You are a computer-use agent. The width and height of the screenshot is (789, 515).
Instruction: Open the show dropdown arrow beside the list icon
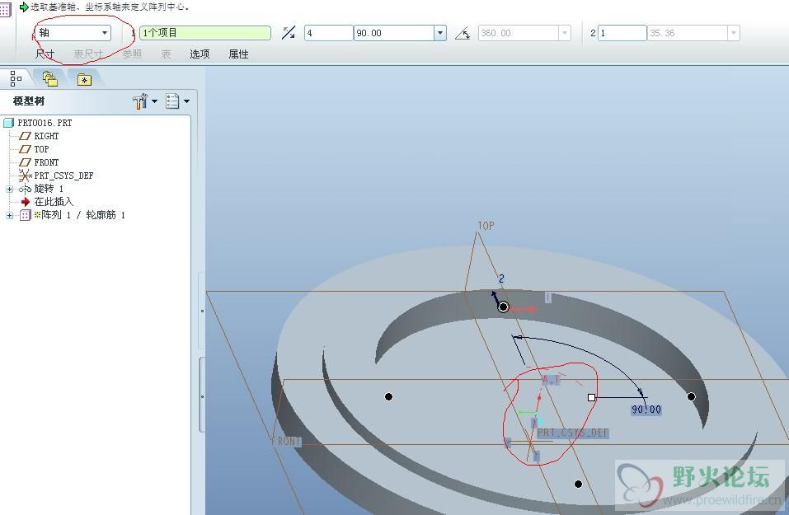pos(186,101)
